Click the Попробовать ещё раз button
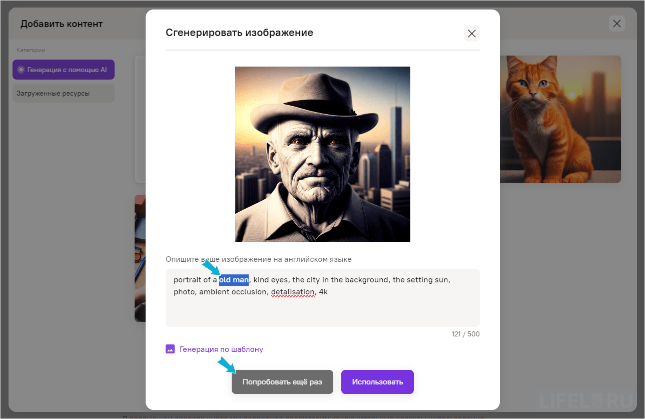645x419 pixels. pyautogui.click(x=282, y=382)
